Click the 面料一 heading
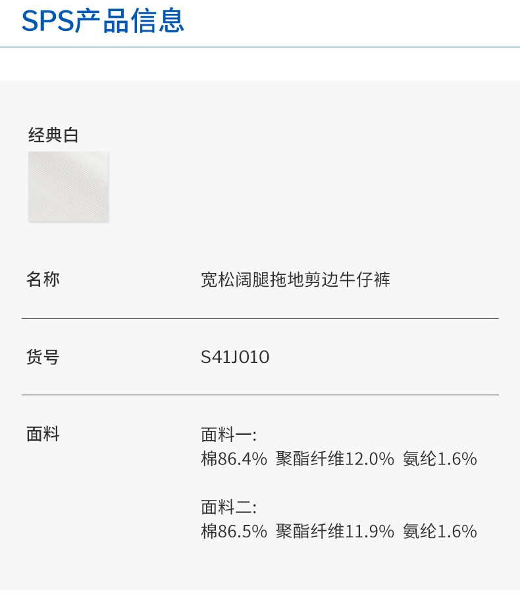Screen dimensions: 520x615 228,435
